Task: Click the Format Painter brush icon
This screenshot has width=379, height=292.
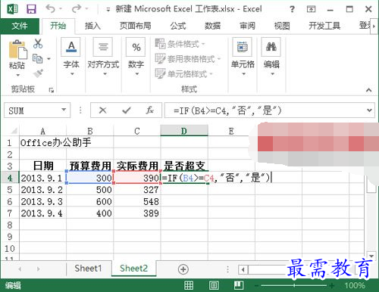Action: [38, 73]
